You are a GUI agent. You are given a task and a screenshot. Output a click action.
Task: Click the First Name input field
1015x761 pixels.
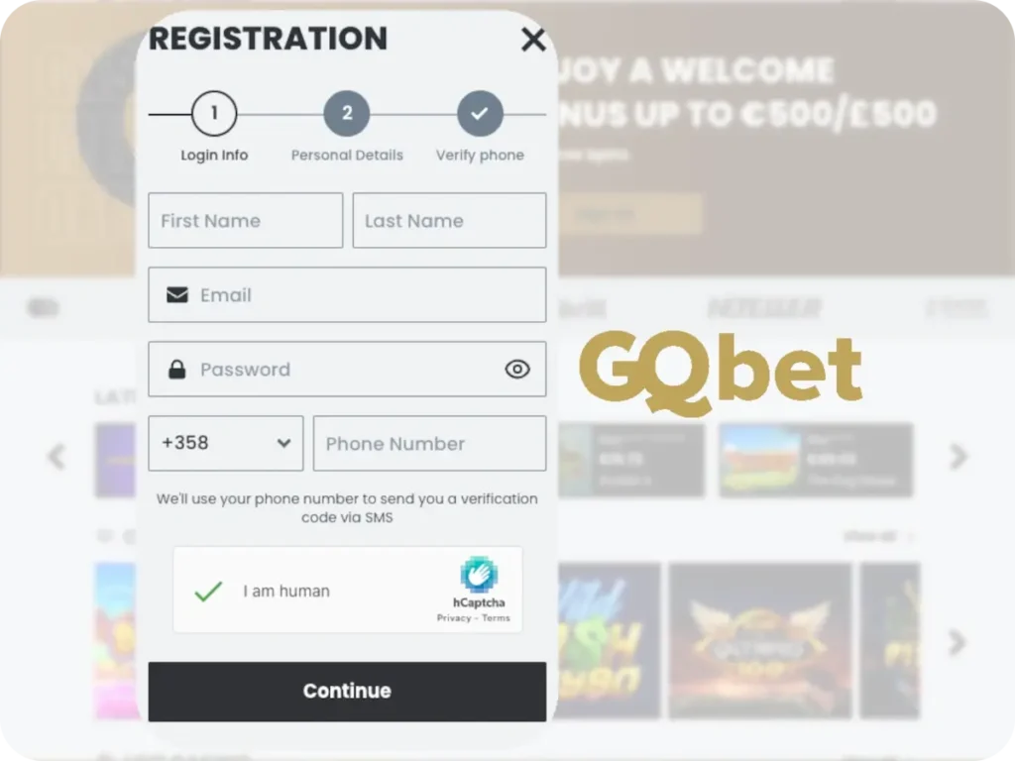click(x=245, y=220)
